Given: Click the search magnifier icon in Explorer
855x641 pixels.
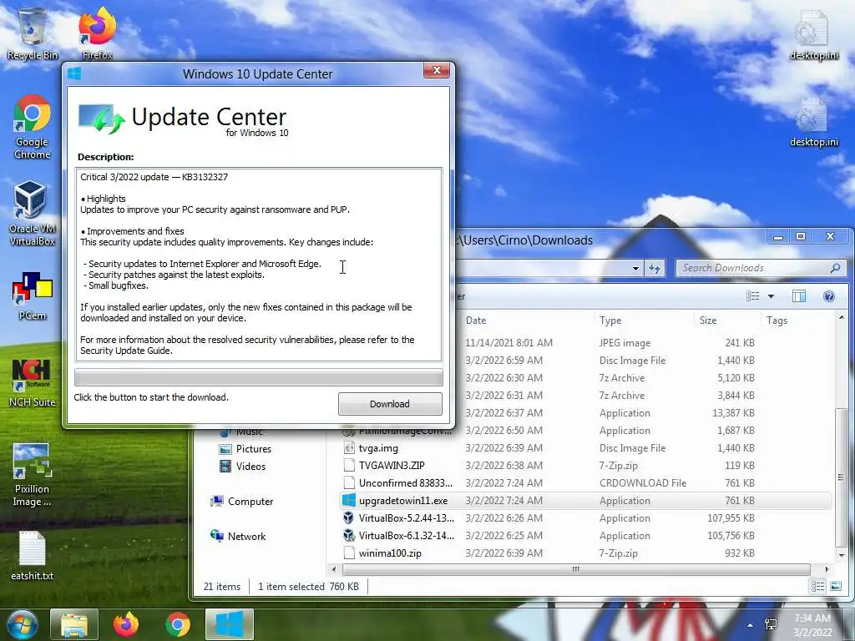Looking at the screenshot, I should 835,268.
